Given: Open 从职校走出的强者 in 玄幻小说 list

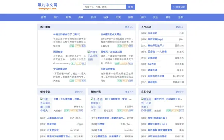Looking at the screenshot, I should pos(157,136).
